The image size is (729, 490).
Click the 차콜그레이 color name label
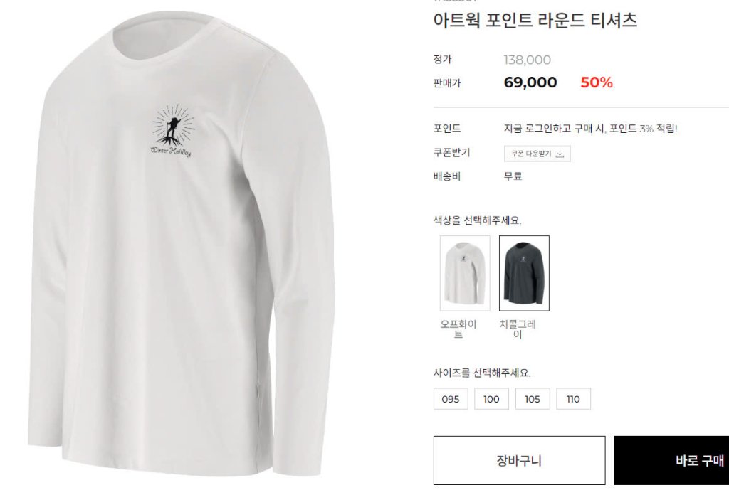click(x=518, y=329)
